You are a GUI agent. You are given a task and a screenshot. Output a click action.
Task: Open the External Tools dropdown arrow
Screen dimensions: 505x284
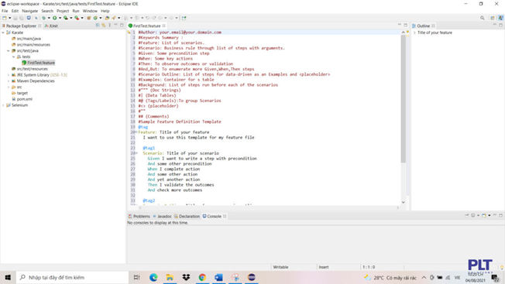tap(82, 18)
